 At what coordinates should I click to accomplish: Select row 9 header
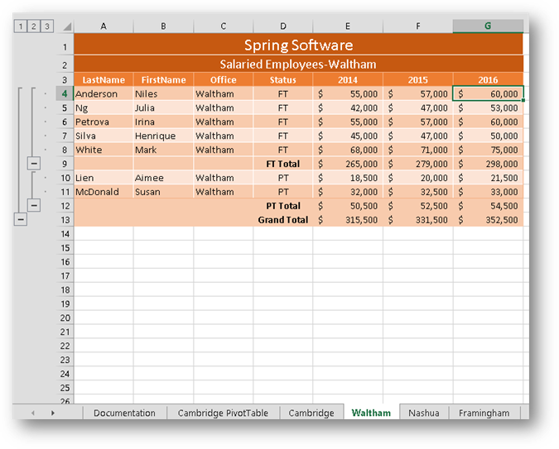[65, 164]
